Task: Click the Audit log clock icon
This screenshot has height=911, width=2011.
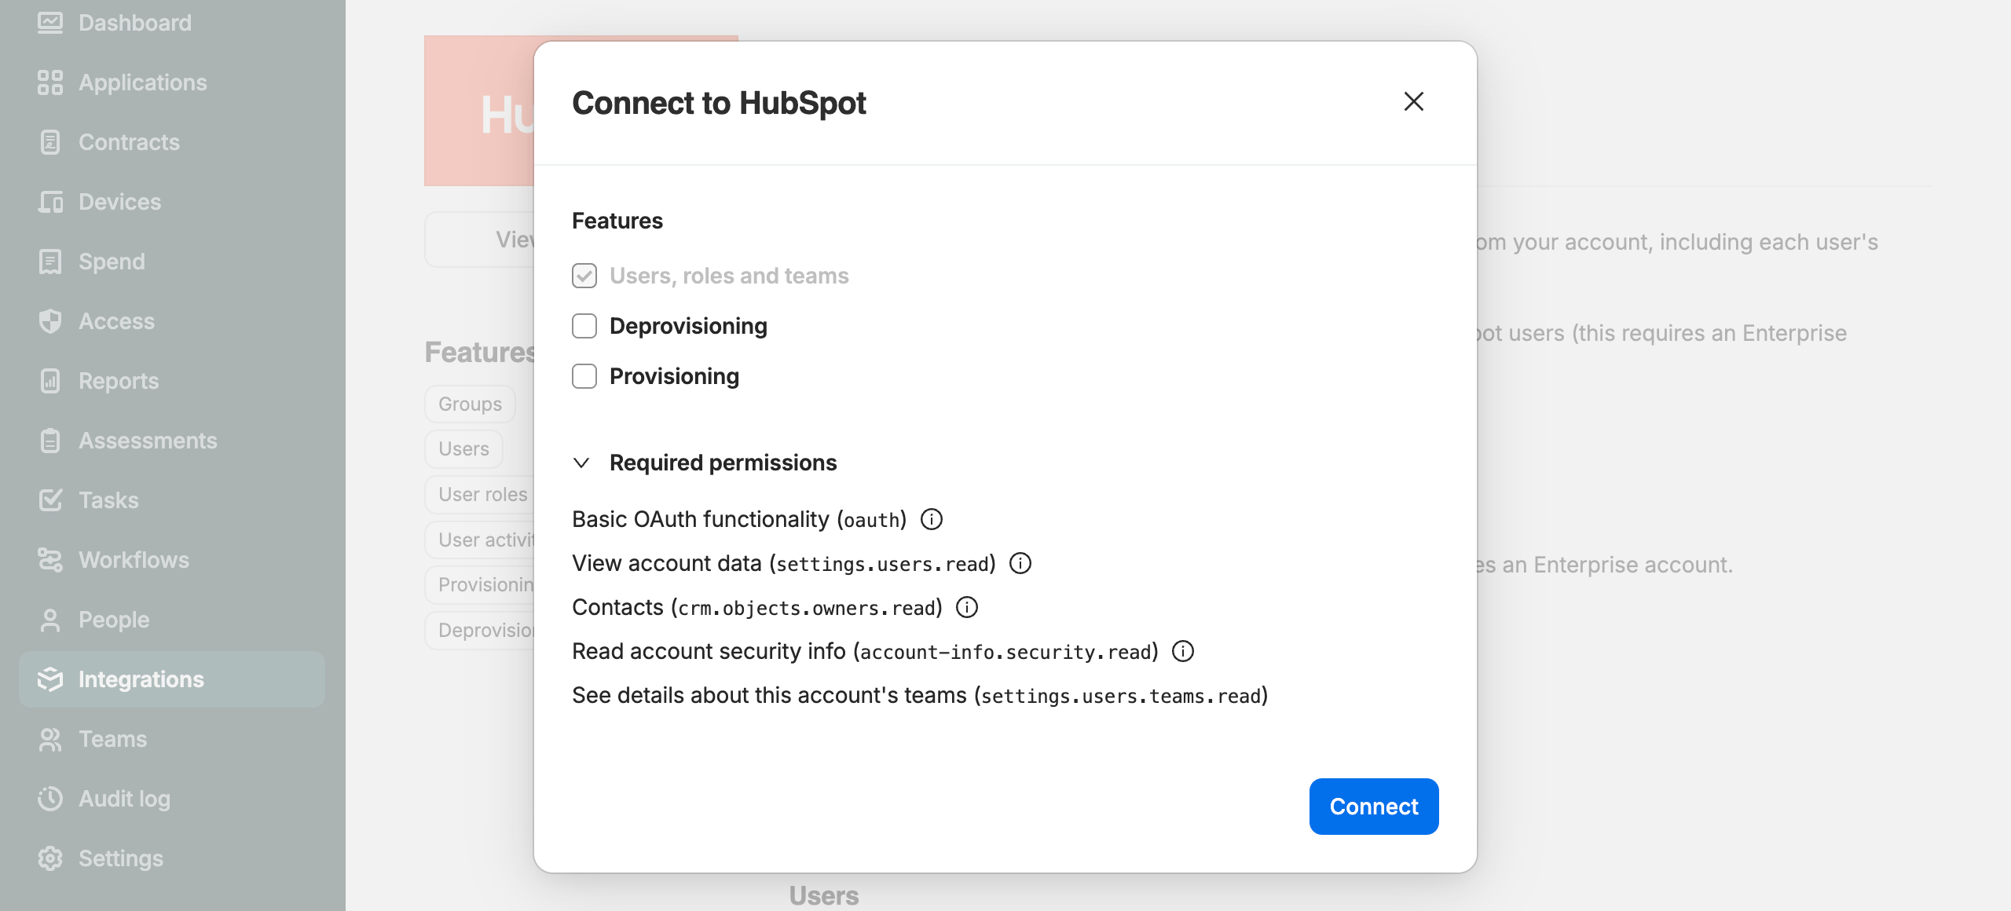Action: pos(50,799)
